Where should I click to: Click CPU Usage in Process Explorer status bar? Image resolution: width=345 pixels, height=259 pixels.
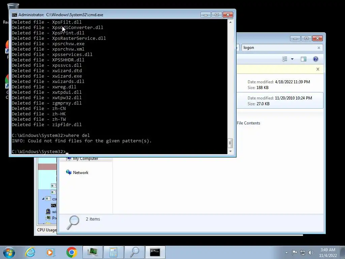[x=46, y=230]
